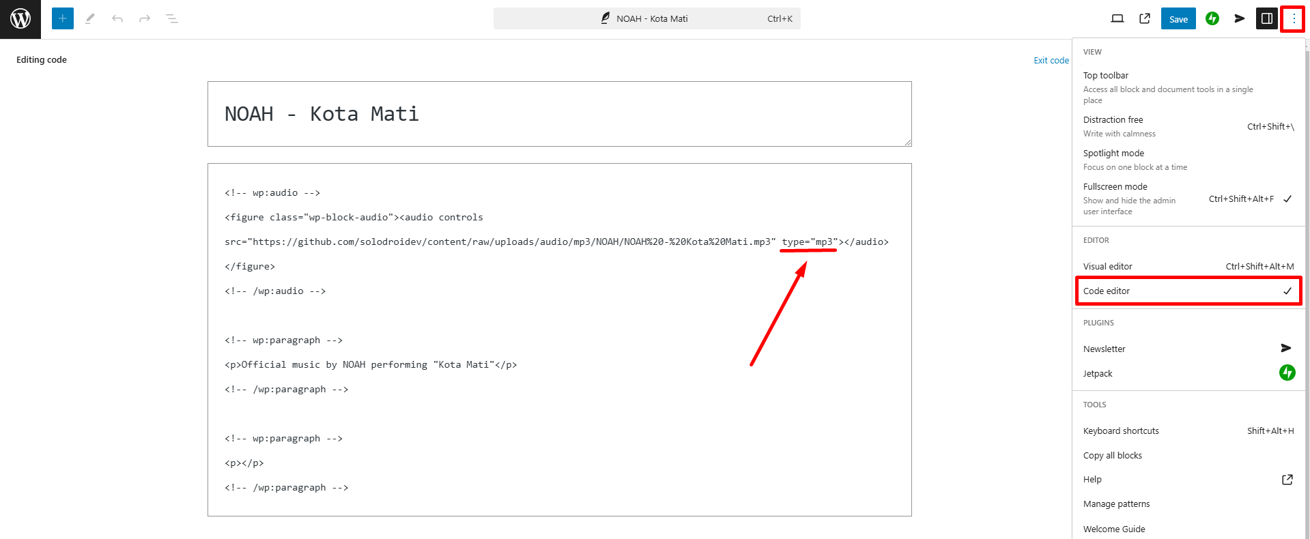Click the '<!-- /wp:audio -->' closing comment
The width and height of the screenshot is (1310, 539).
[275, 291]
